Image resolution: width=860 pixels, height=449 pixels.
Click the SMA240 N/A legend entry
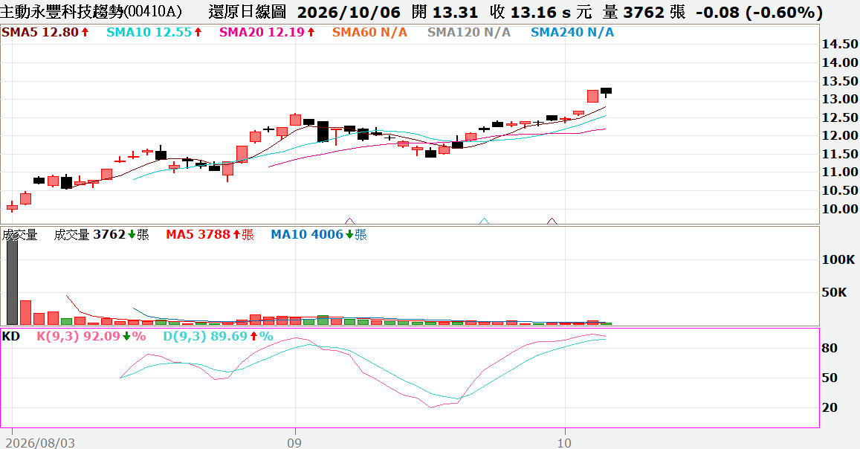coord(572,33)
